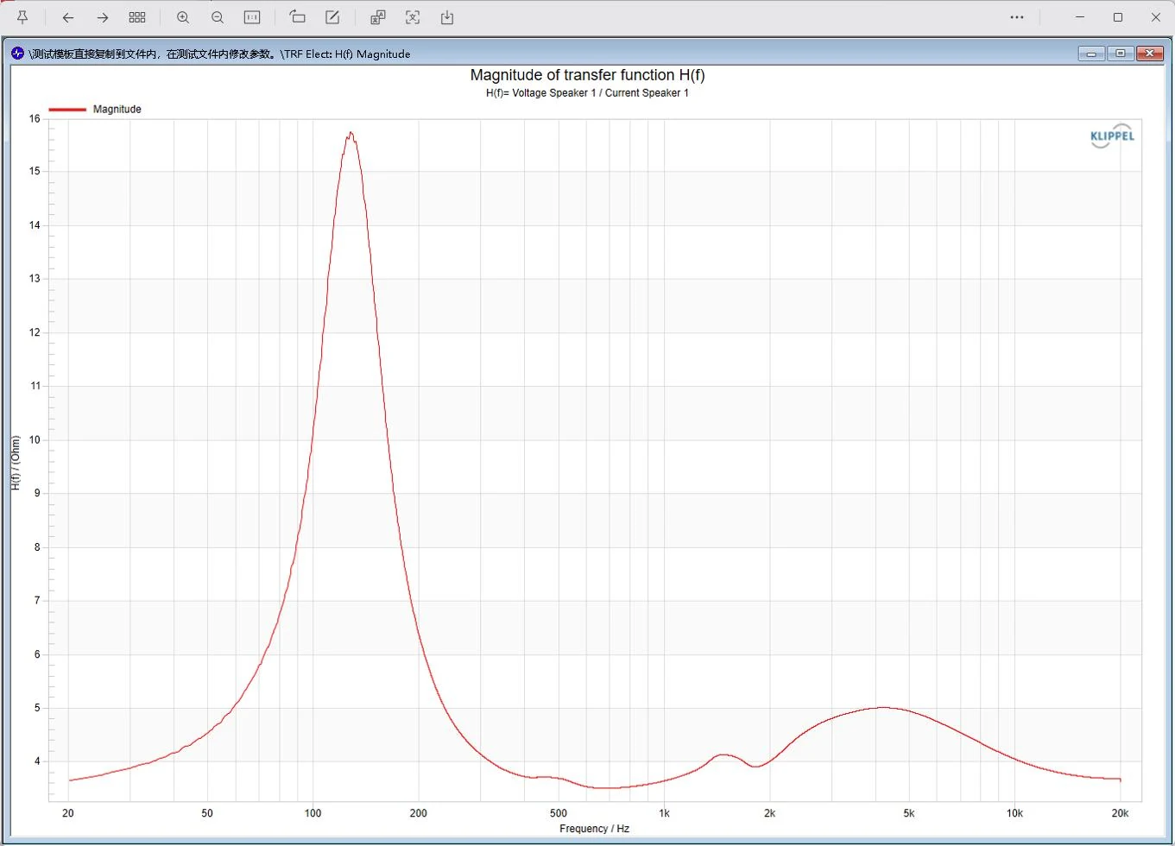Rotate the image
The image size is (1175, 846).
point(298,17)
